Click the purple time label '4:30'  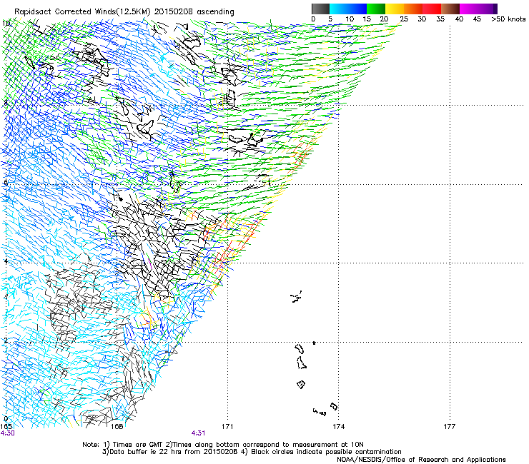pyautogui.click(x=7, y=433)
